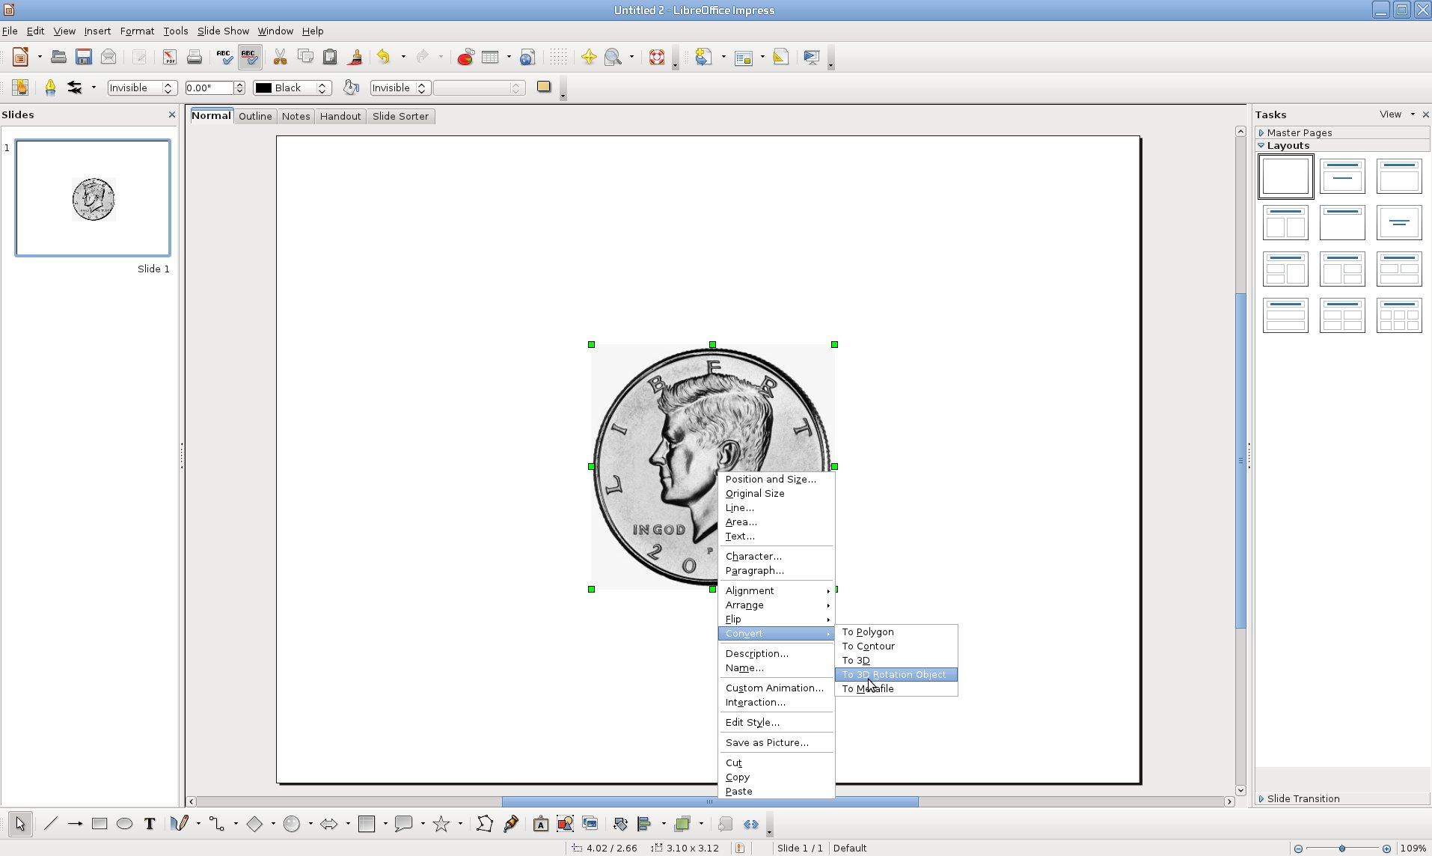The image size is (1432, 856).
Task: Choose To Polygon in Convert submenu
Action: coord(896,632)
